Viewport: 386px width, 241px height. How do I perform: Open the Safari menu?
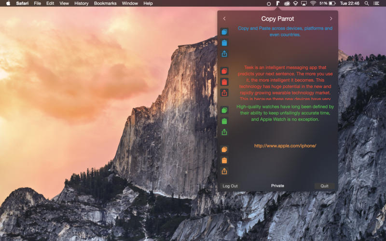[x=22, y=3]
